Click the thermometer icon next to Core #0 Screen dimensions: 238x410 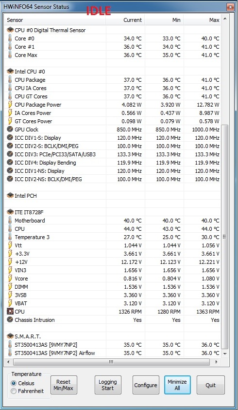click(10, 38)
